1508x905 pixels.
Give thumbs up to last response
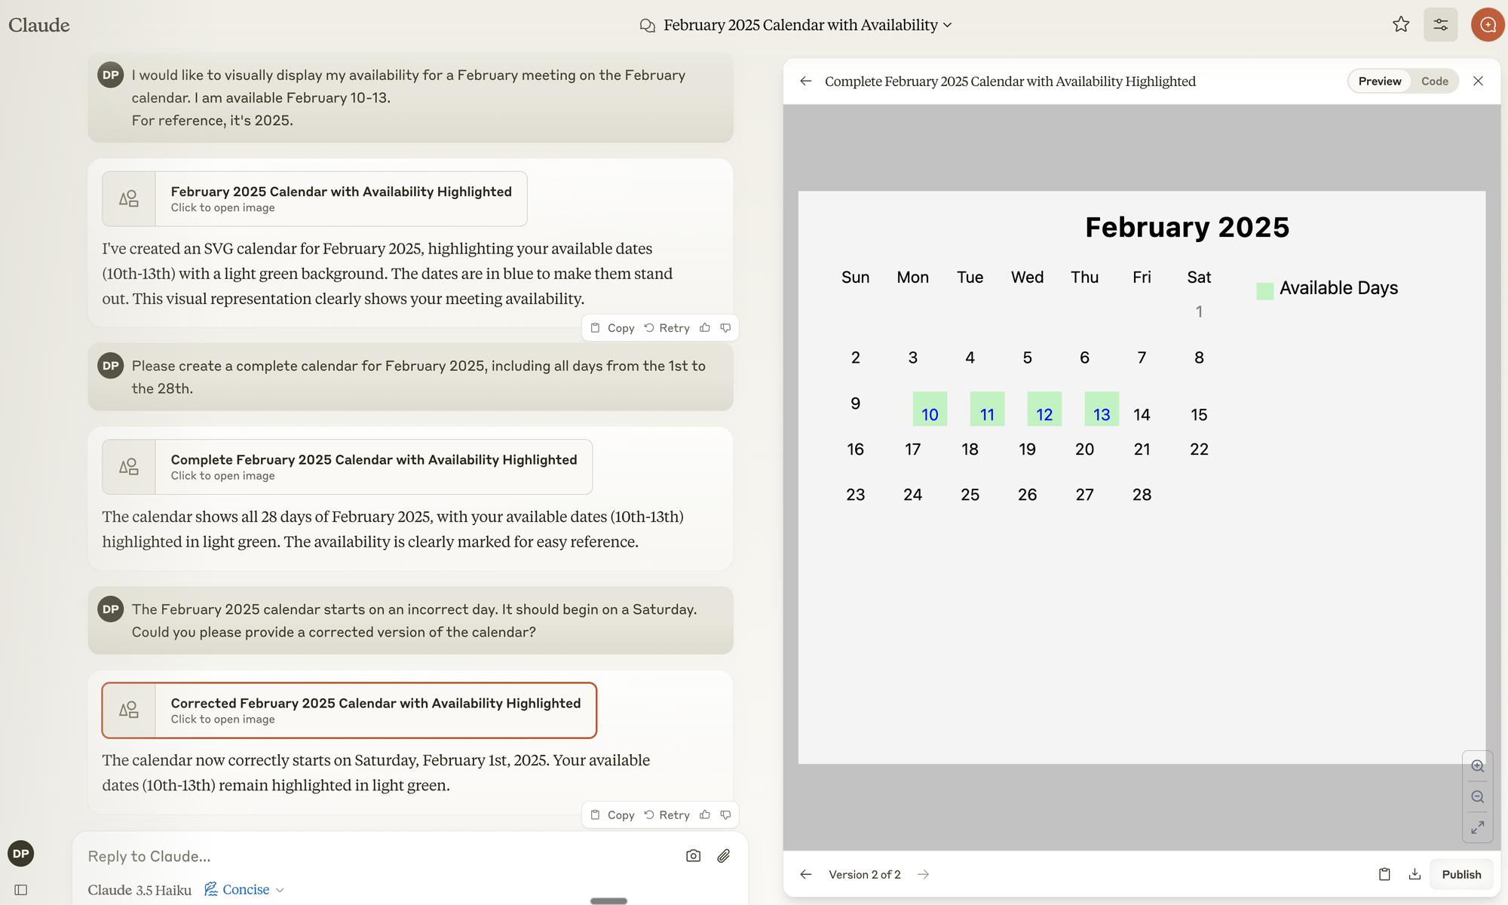(x=705, y=814)
